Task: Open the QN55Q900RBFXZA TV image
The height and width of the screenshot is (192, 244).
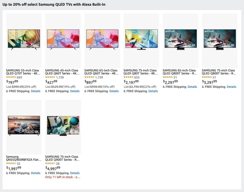Action: [x=24, y=126]
